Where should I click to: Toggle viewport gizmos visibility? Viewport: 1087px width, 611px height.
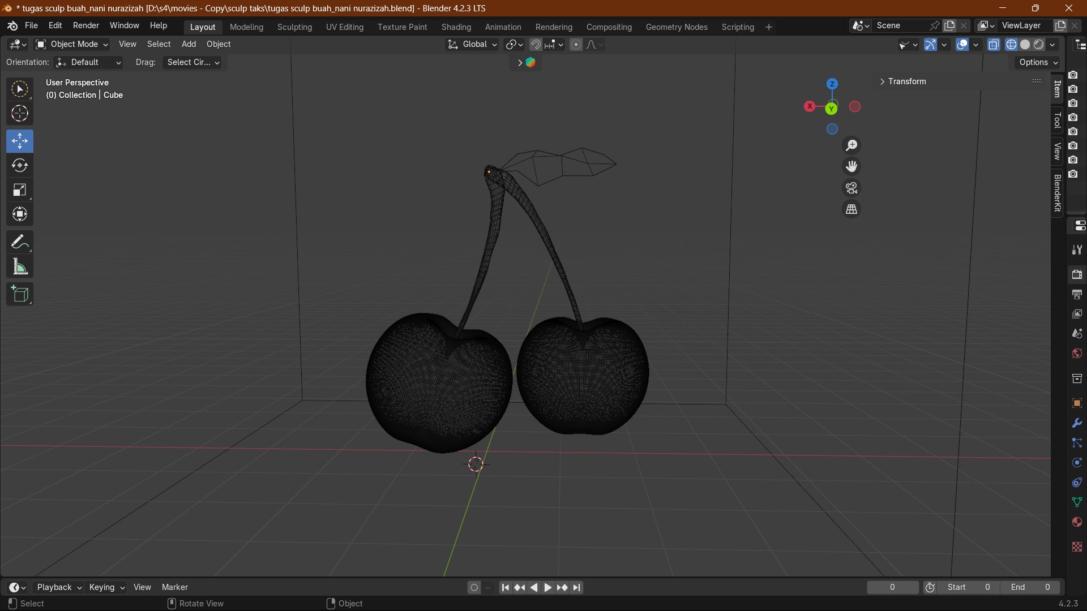pyautogui.click(x=930, y=44)
